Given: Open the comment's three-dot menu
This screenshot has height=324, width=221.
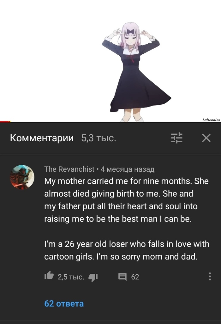Looking at the screenshot, I should (210, 277).
